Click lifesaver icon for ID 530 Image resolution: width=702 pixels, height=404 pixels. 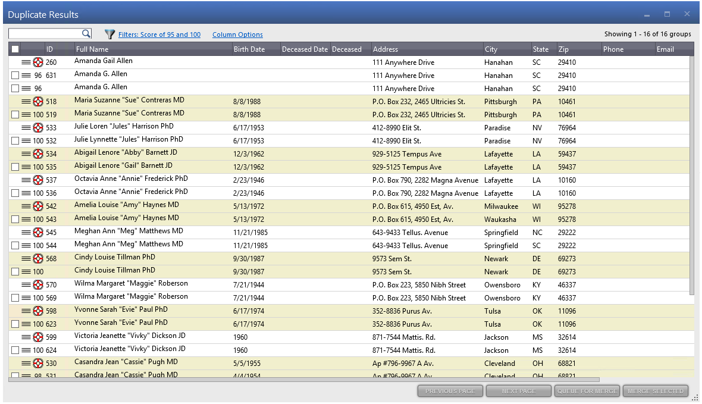tap(38, 363)
